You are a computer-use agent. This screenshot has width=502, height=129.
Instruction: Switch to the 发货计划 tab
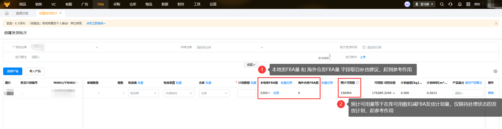click(22, 13)
